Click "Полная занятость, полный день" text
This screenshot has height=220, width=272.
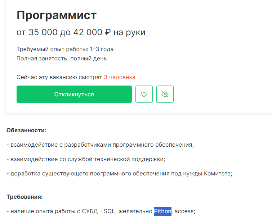(61, 58)
